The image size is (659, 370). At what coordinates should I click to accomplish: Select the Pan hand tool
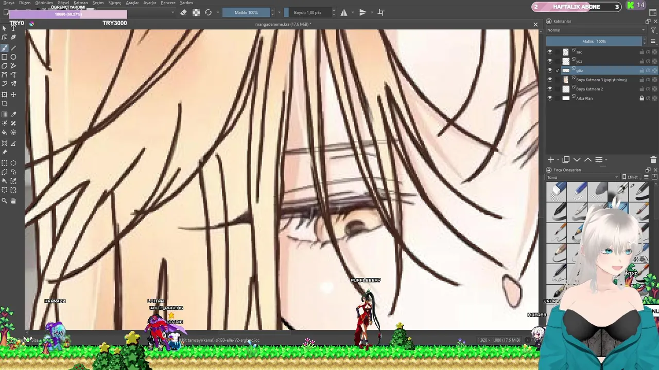tap(13, 201)
